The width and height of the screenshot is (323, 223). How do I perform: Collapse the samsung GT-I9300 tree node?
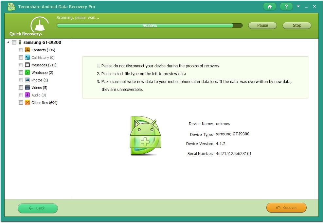(8, 43)
